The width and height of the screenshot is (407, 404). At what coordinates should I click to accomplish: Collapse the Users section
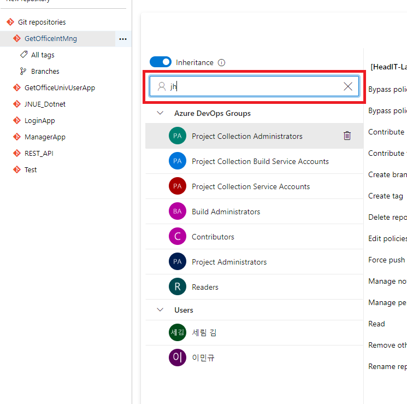[x=160, y=309]
